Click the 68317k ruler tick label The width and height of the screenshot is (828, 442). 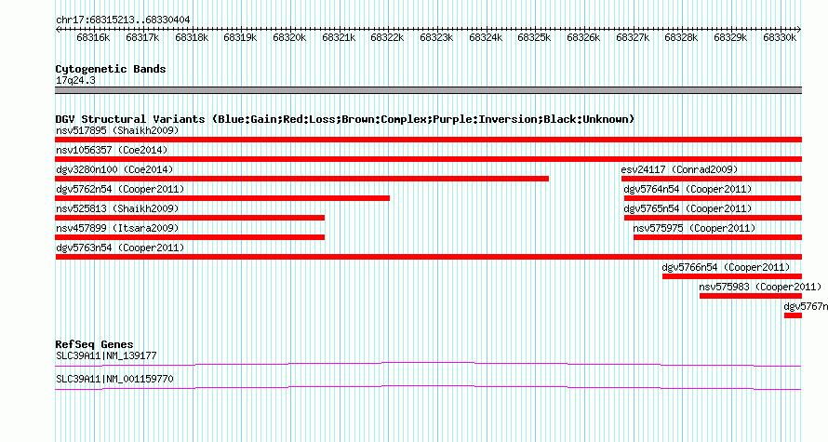tap(142, 37)
